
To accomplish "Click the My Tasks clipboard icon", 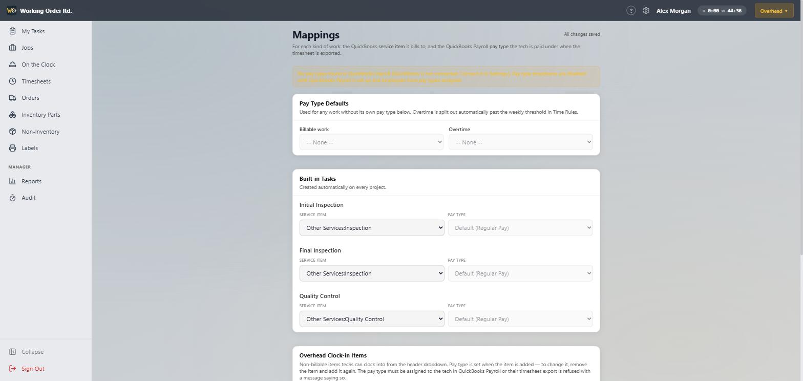I will (x=12, y=31).
